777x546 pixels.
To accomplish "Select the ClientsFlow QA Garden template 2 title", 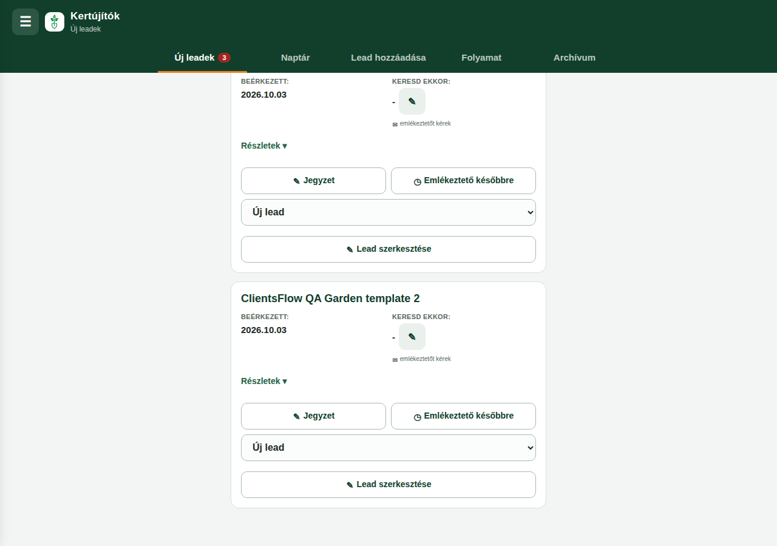I will coord(330,298).
